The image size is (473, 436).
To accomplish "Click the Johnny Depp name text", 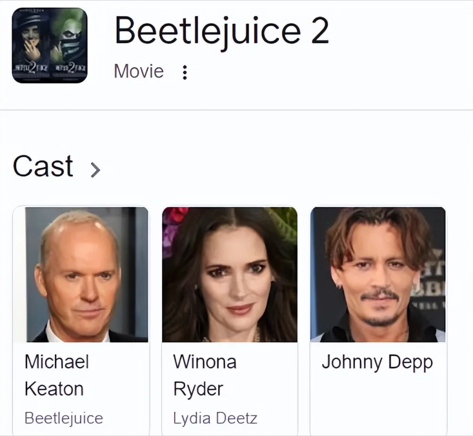I will [377, 362].
